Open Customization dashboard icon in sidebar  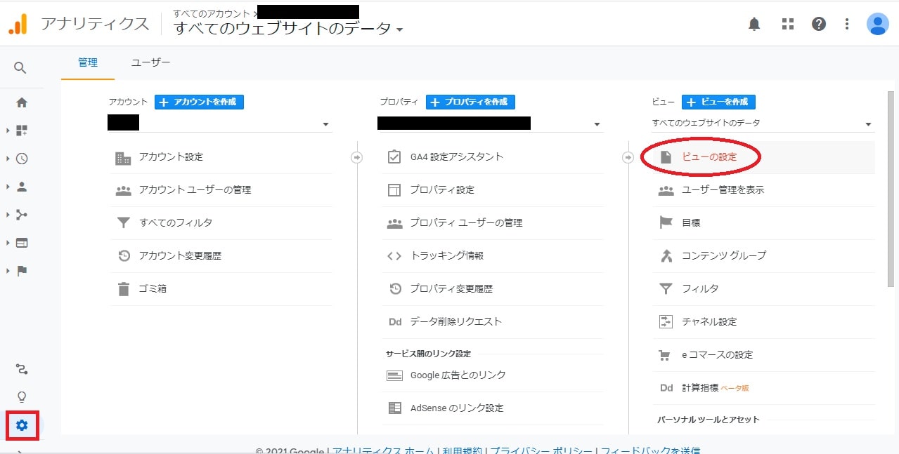click(22, 131)
